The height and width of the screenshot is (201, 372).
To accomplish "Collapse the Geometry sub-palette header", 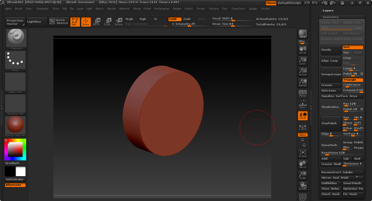I will pyautogui.click(x=331, y=17).
